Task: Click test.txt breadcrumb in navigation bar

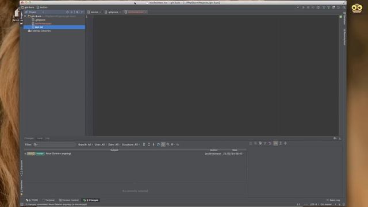Action: click(x=42, y=7)
